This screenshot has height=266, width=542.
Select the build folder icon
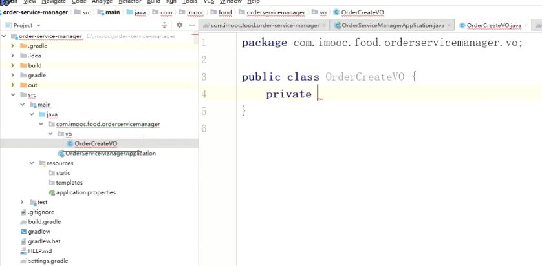click(x=23, y=65)
